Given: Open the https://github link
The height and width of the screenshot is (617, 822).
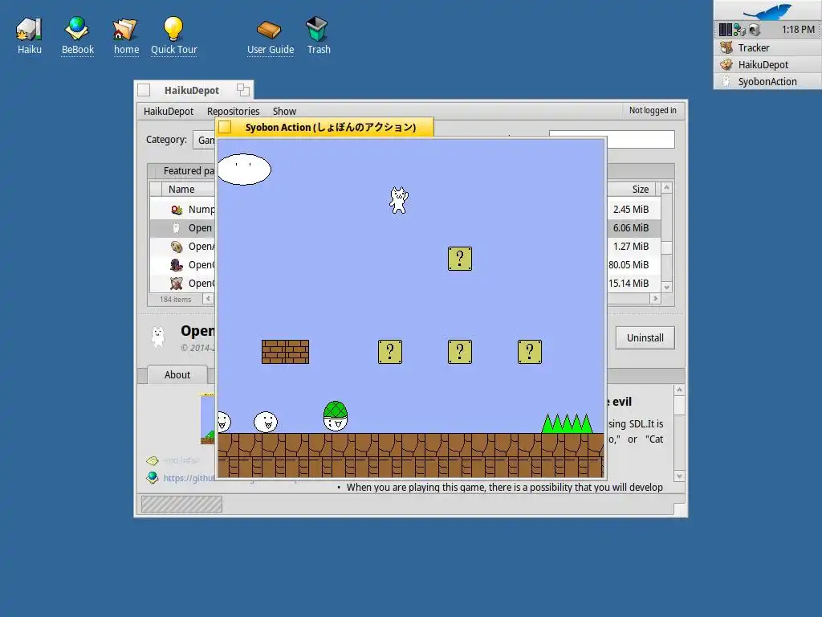Looking at the screenshot, I should (189, 478).
